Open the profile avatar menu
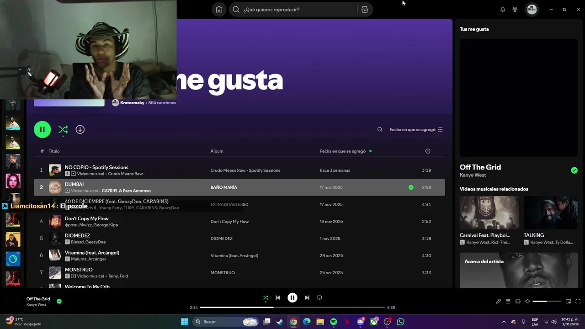The image size is (585, 329). [532, 10]
